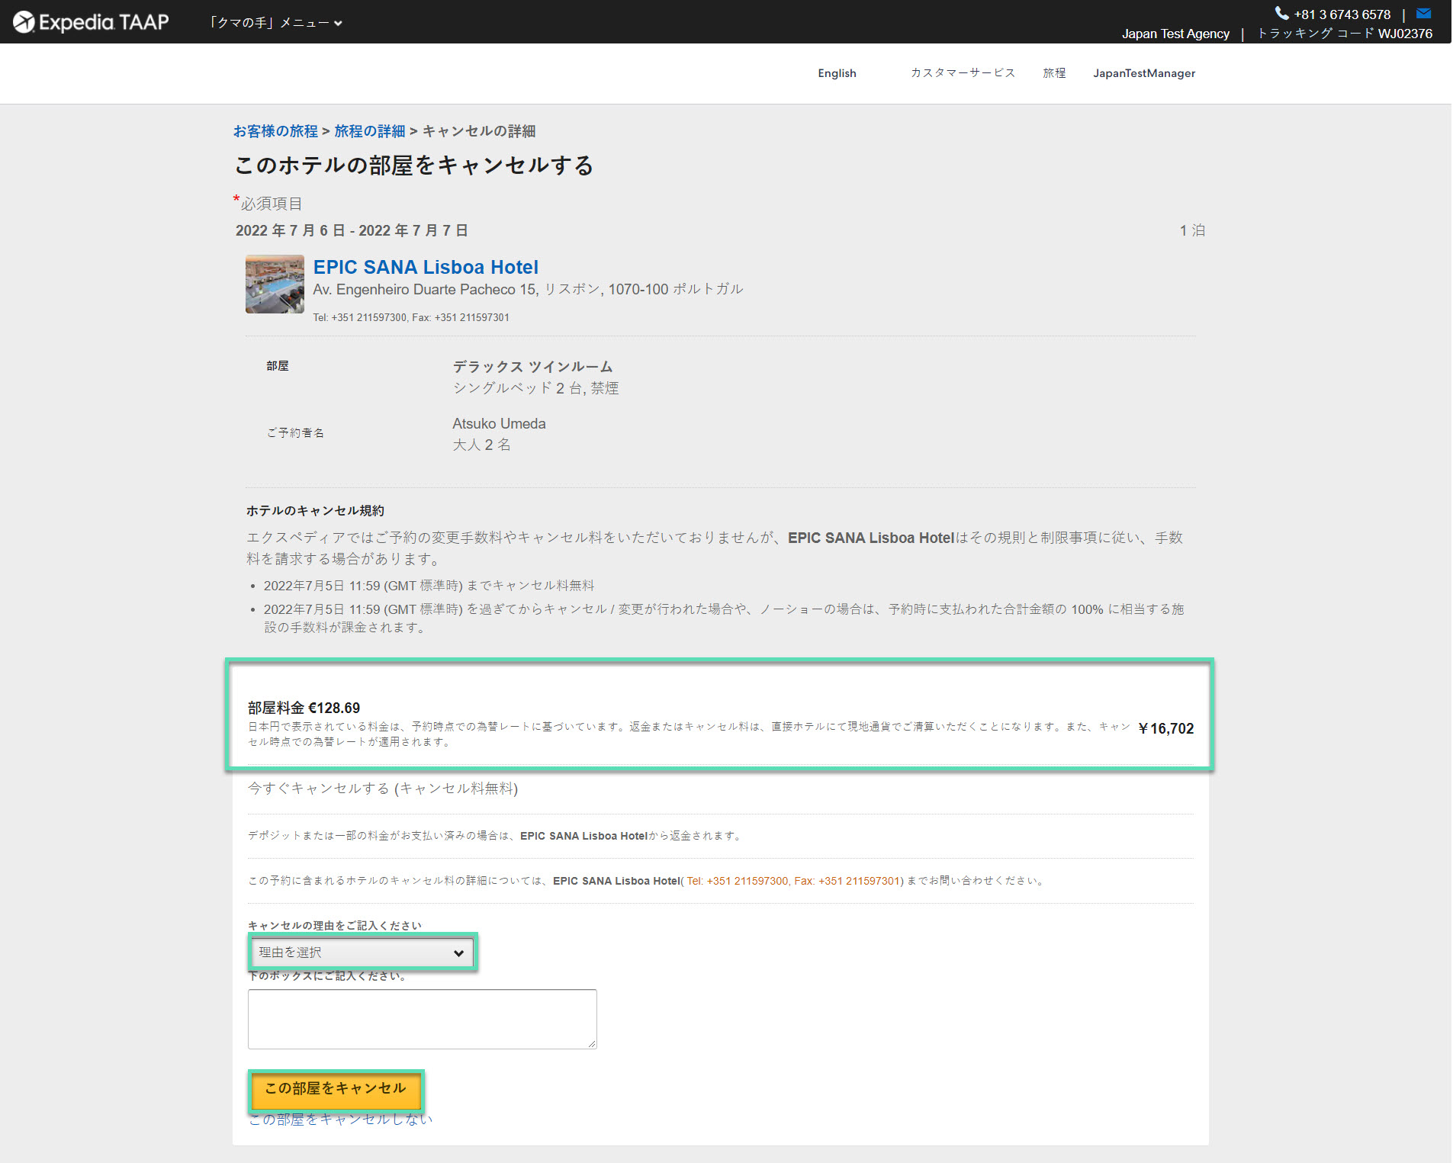The image size is (1453, 1163).
Task: Click the cancellation reason text box
Action: click(x=423, y=1019)
